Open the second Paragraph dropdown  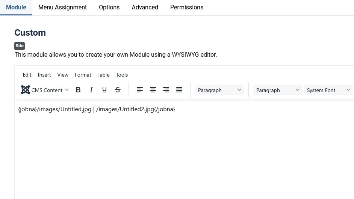(277, 90)
